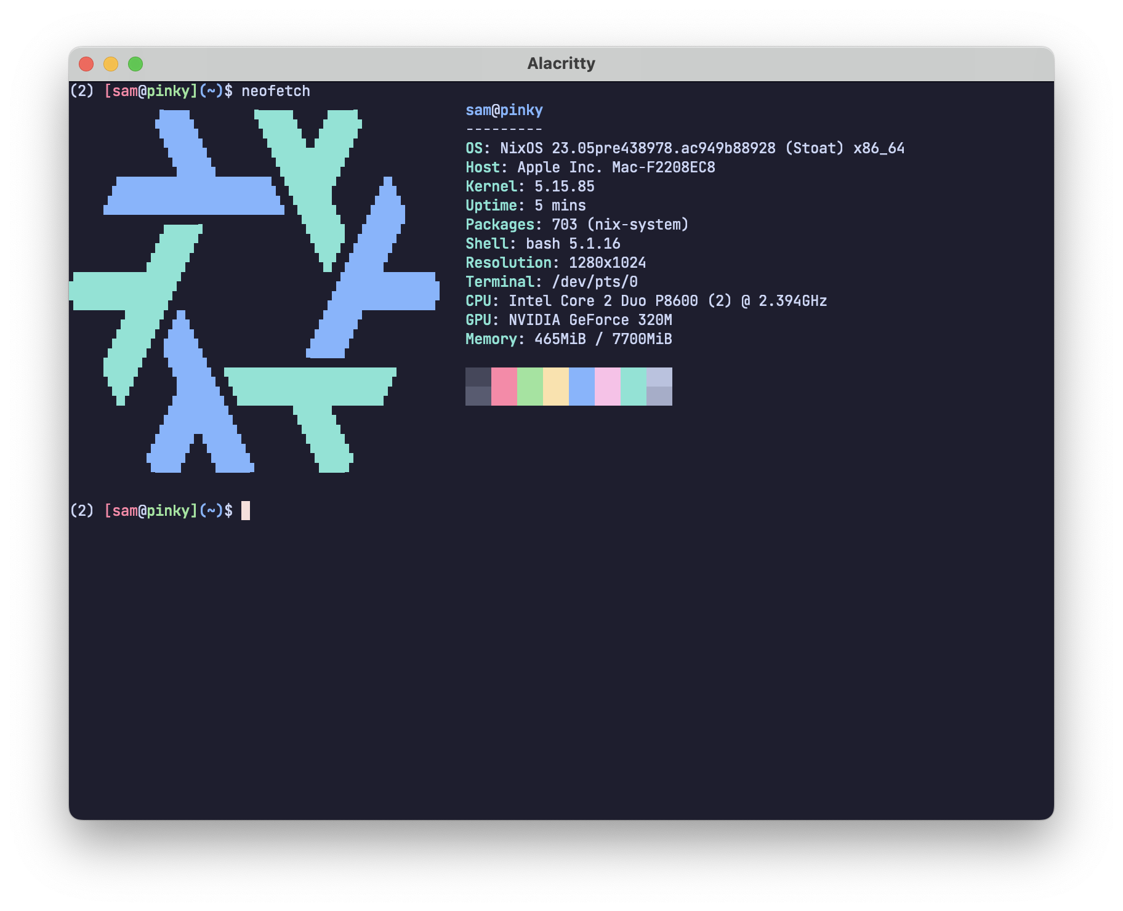Click the Uptime: 5 mins line

point(526,206)
